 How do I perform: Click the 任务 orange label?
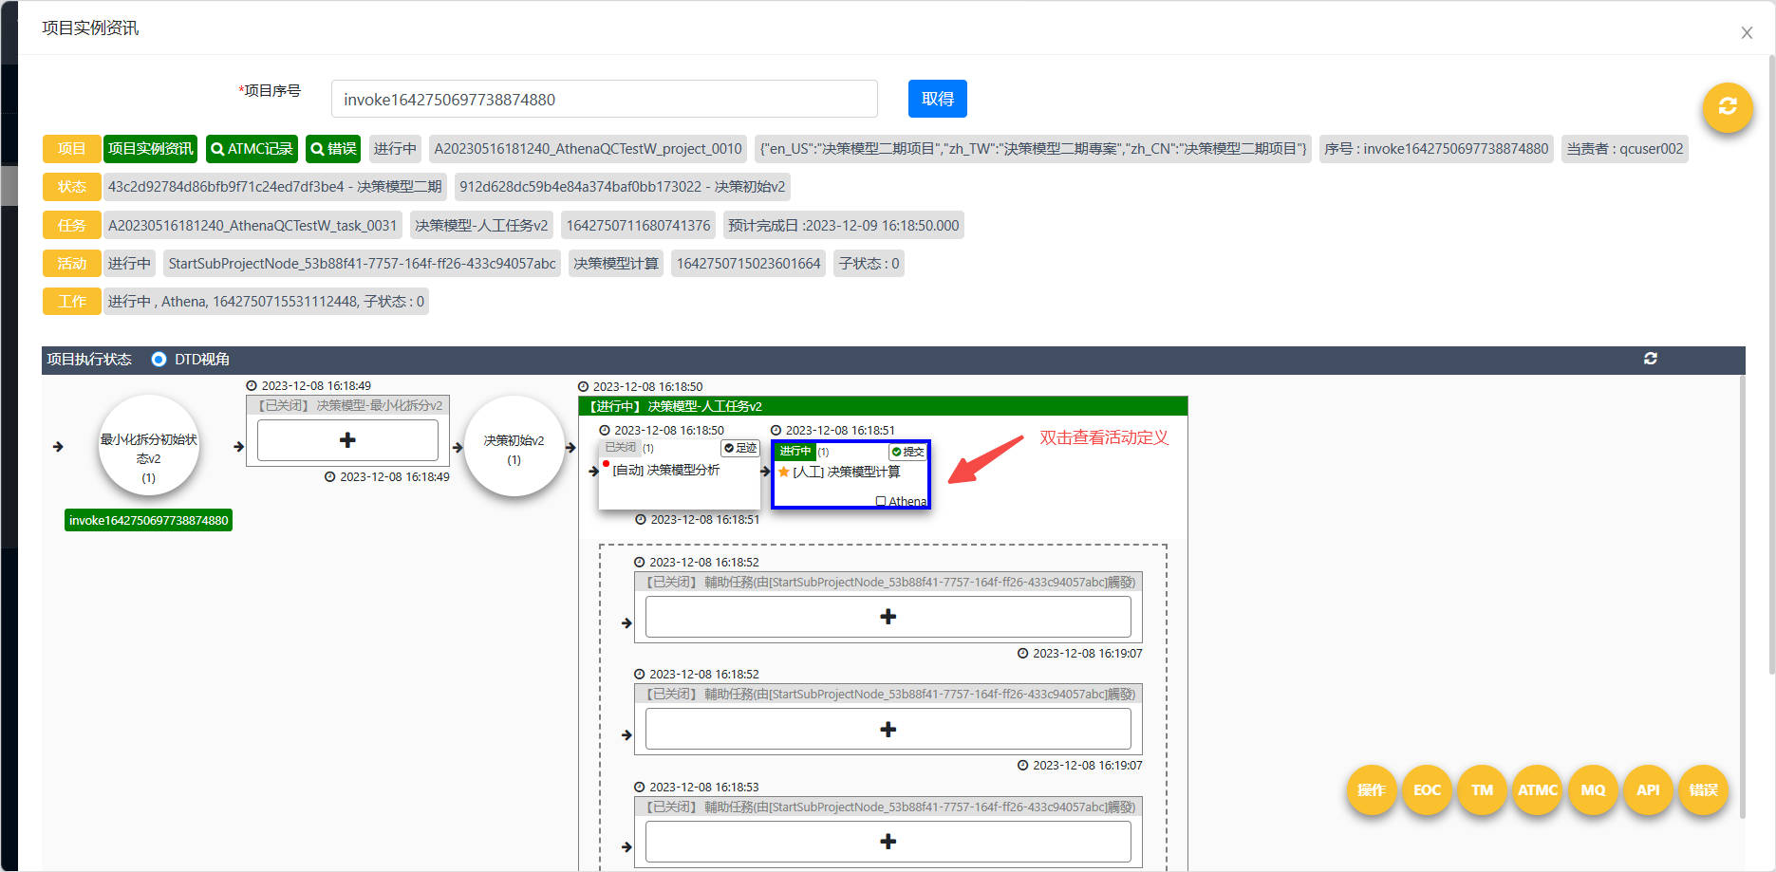(71, 225)
